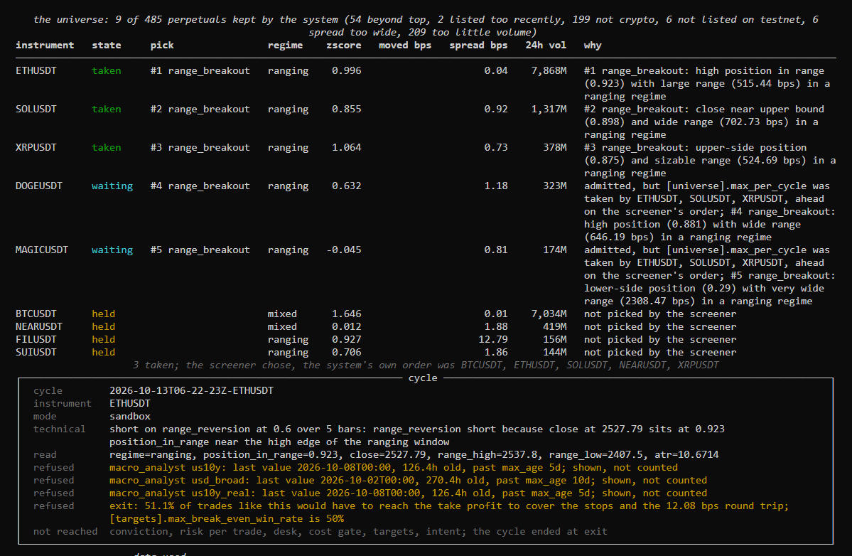Select the MAGICUSDT instrument name
Image resolution: width=852 pixels, height=556 pixels.
click(42, 250)
